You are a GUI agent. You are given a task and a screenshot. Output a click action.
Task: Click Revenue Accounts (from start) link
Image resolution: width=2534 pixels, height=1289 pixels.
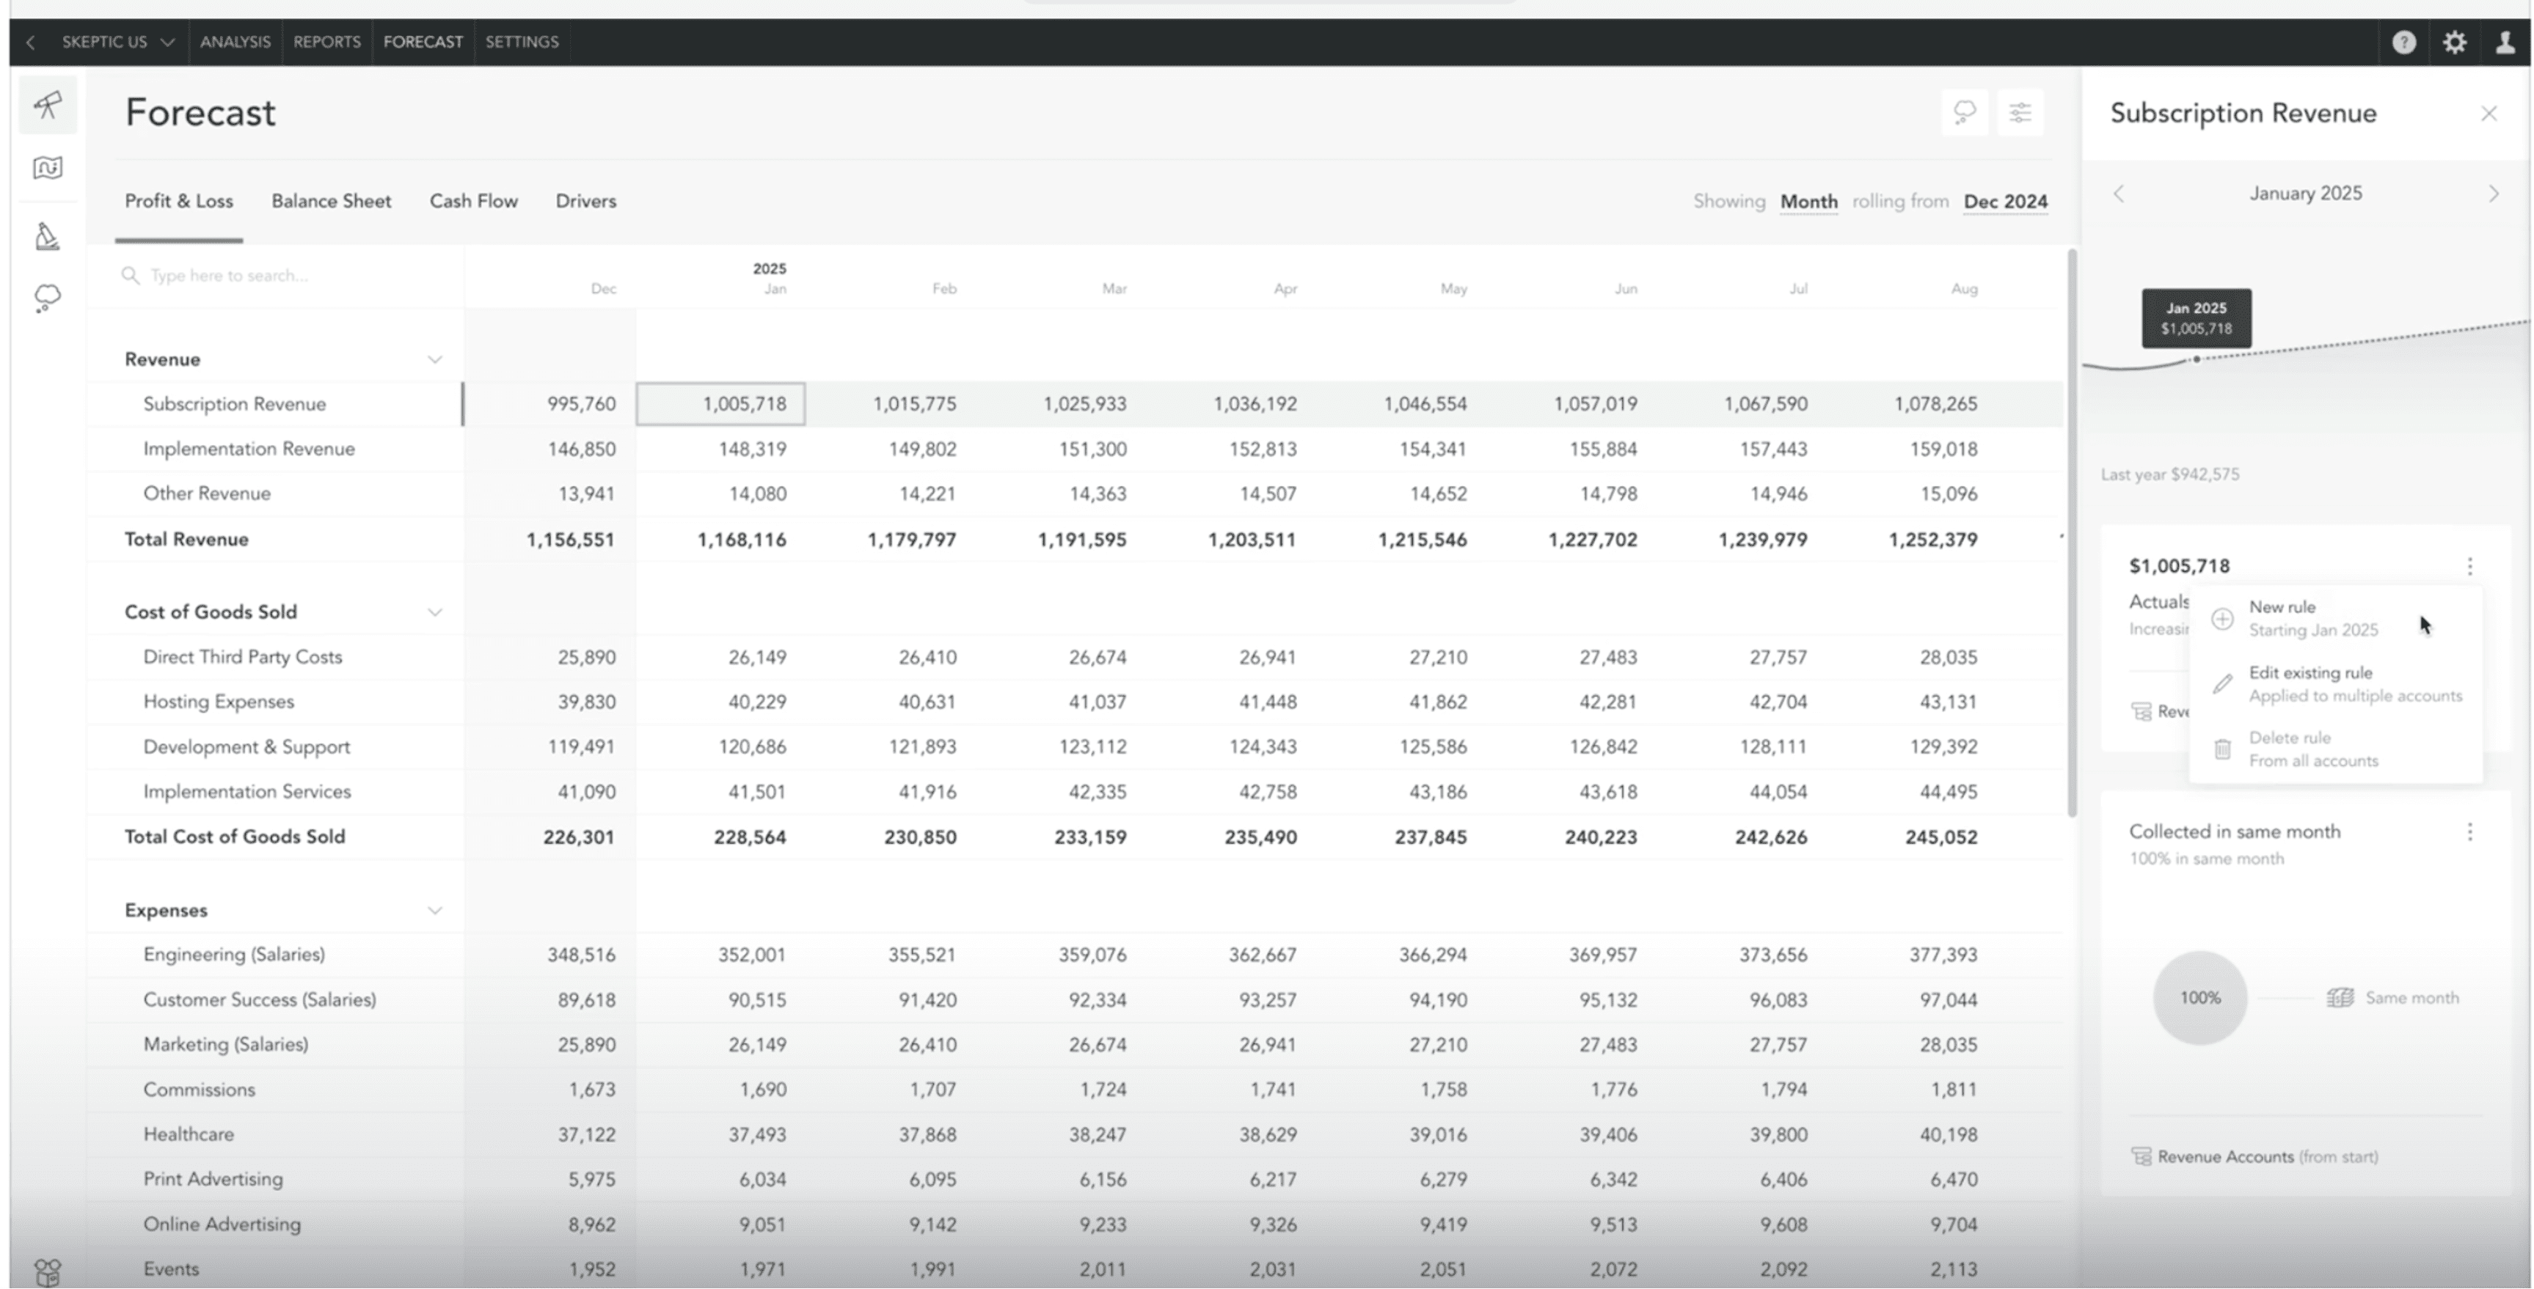(2266, 1157)
